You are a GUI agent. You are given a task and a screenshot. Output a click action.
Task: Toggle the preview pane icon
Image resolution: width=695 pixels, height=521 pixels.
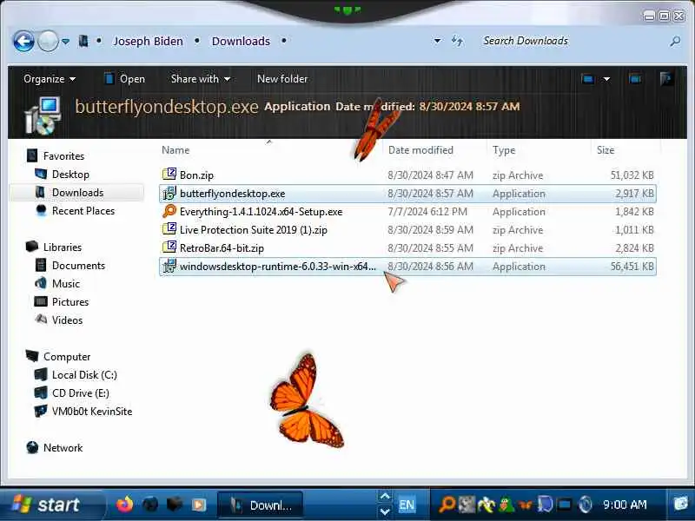[x=635, y=79]
